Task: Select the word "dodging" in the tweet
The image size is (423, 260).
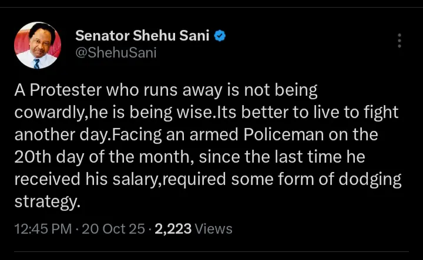Action: pos(369,180)
